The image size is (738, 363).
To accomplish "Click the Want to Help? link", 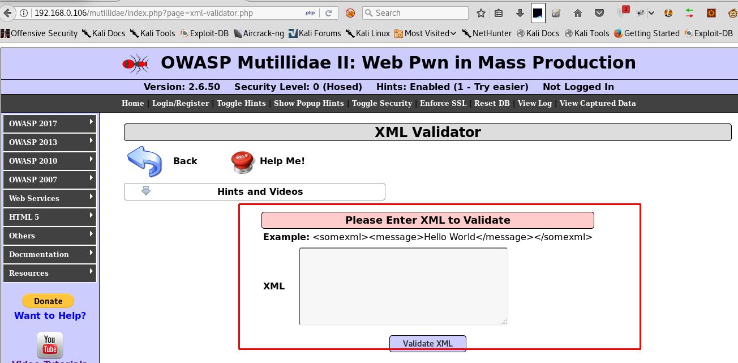I will click(x=50, y=315).
